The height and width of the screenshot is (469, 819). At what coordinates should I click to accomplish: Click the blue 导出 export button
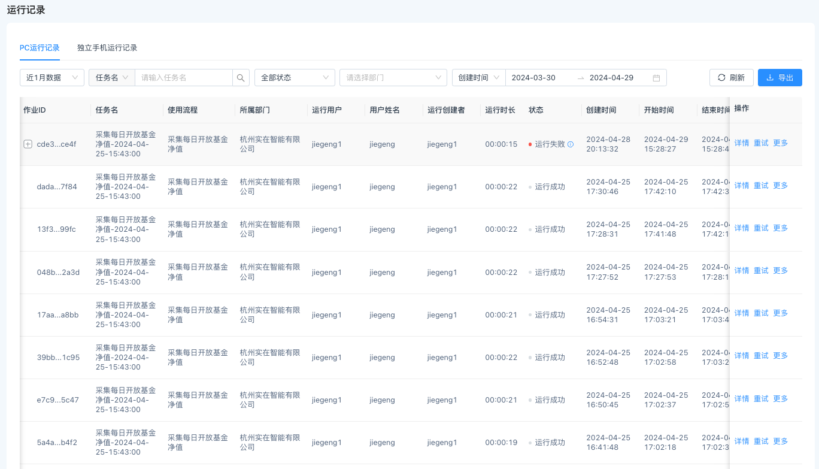(x=779, y=78)
